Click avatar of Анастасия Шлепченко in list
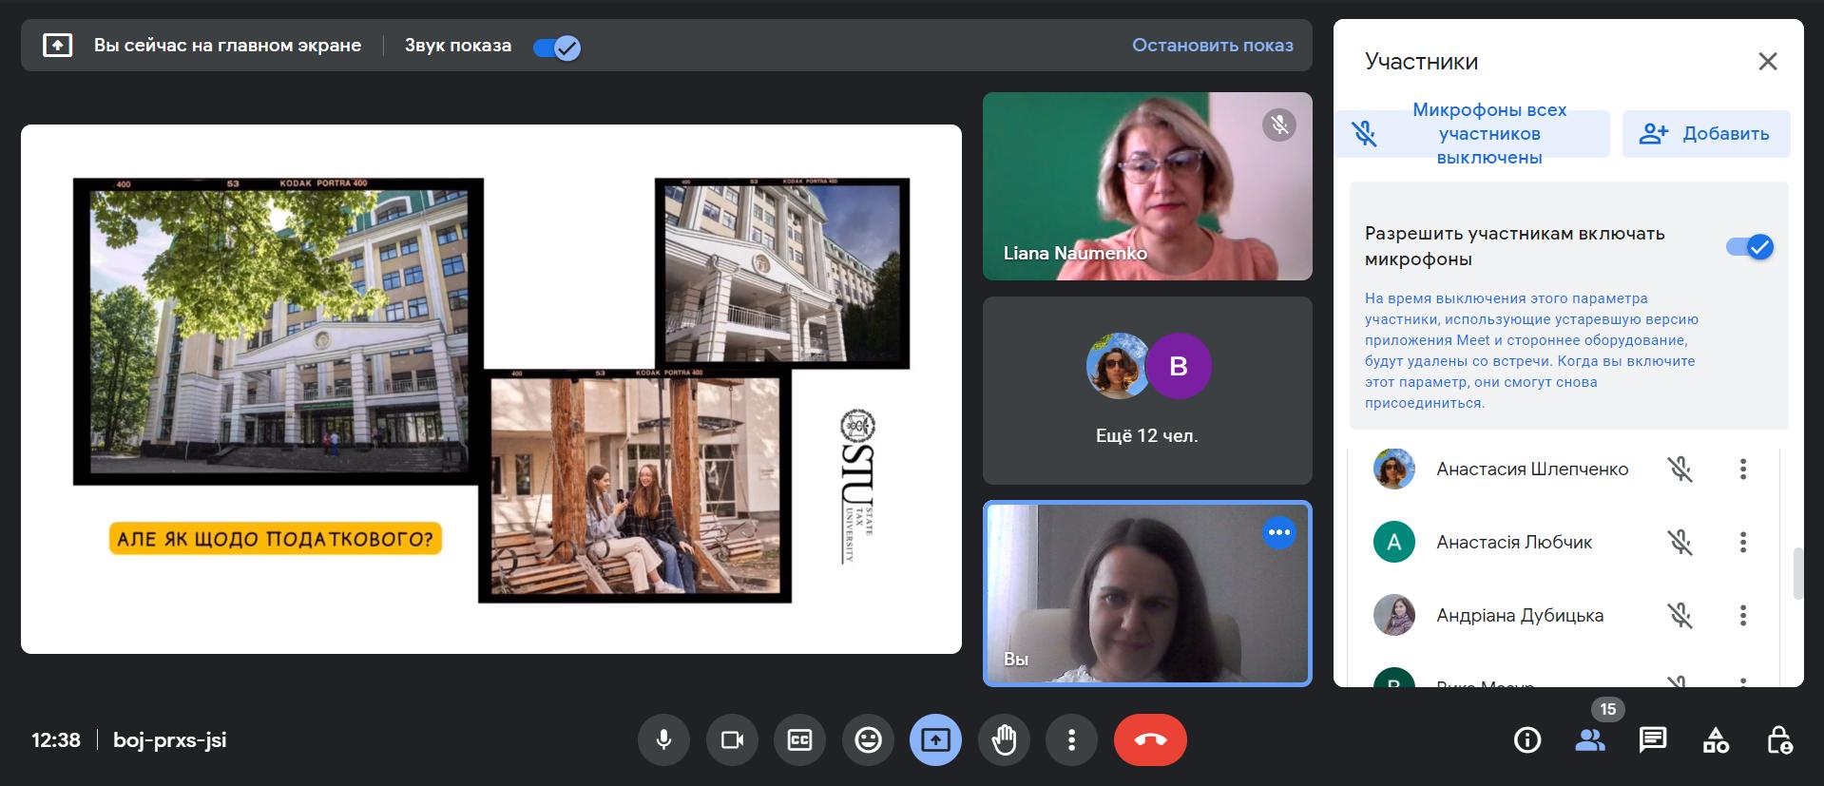This screenshot has height=786, width=1824. 1394,469
